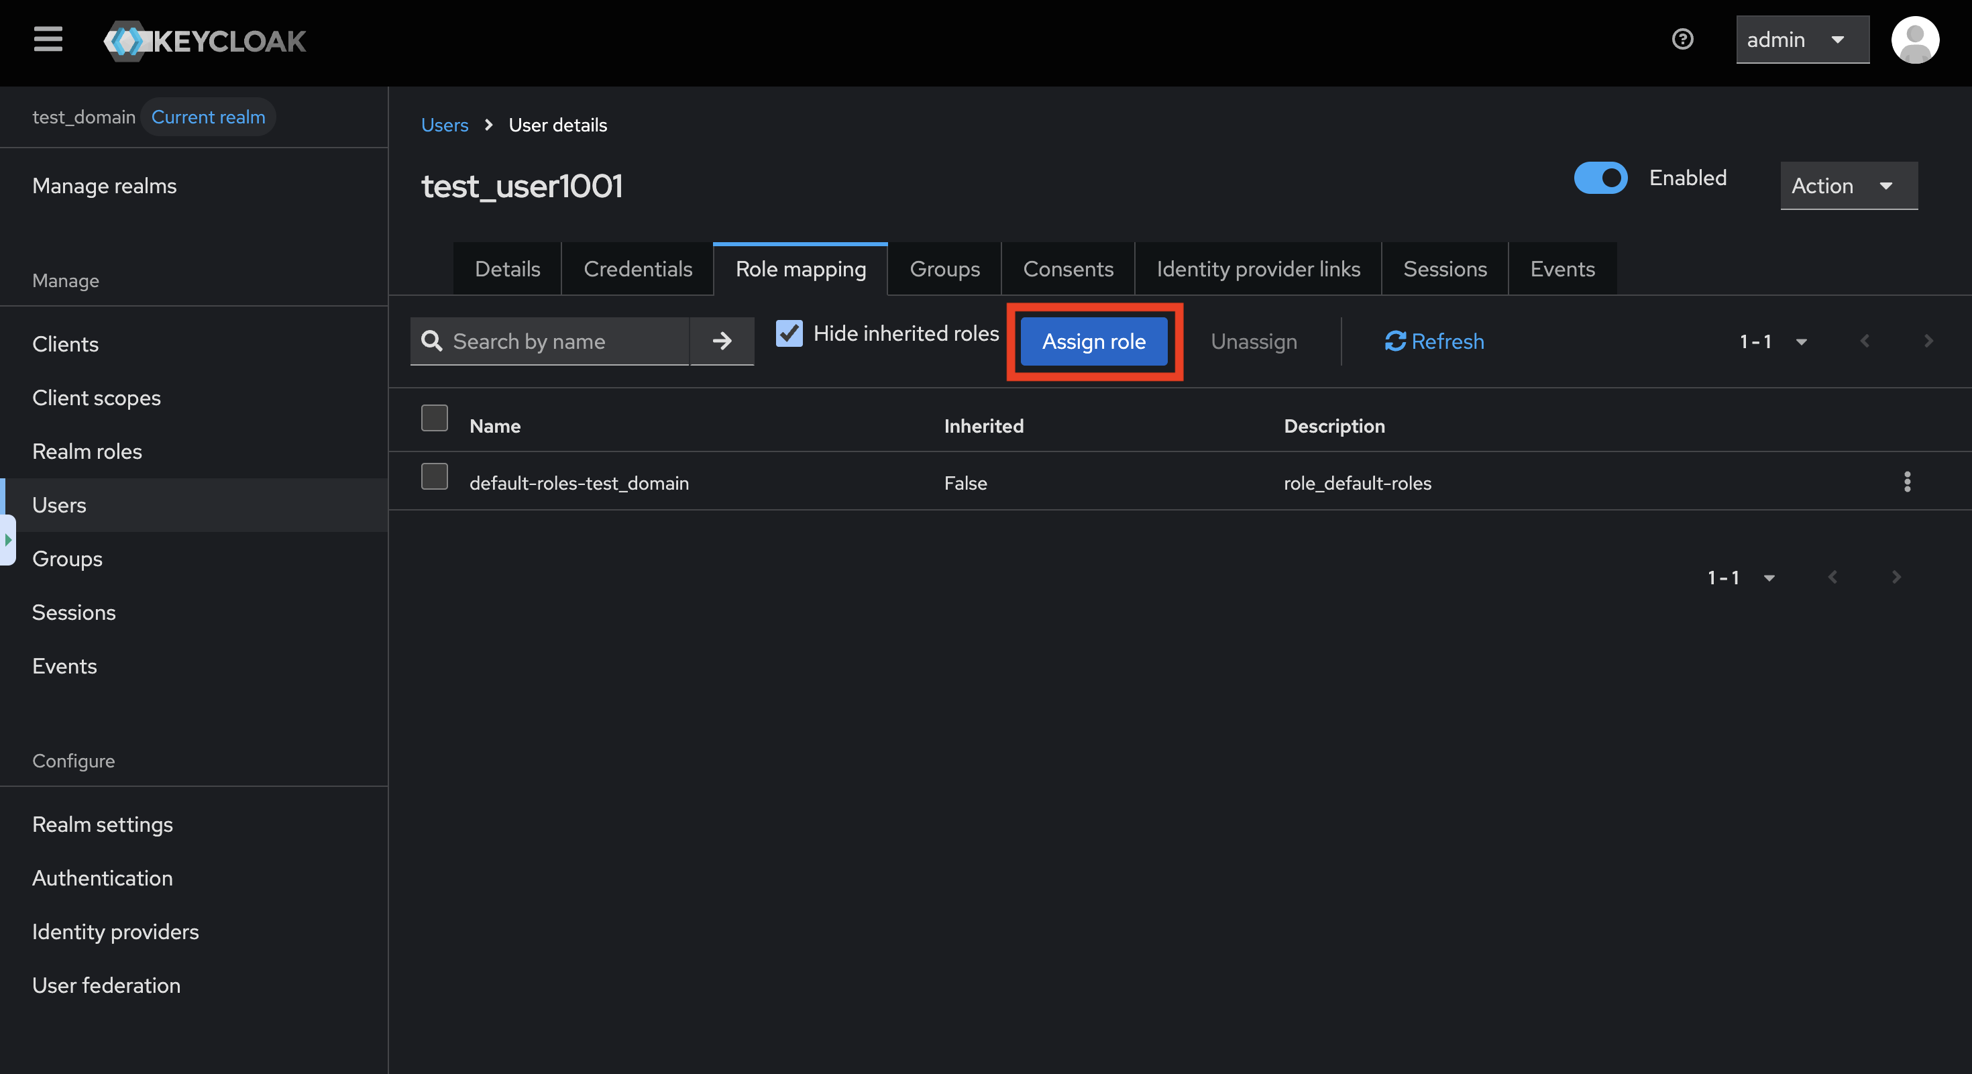Refresh the role mapping list
This screenshot has width=1972, height=1074.
tap(1434, 341)
